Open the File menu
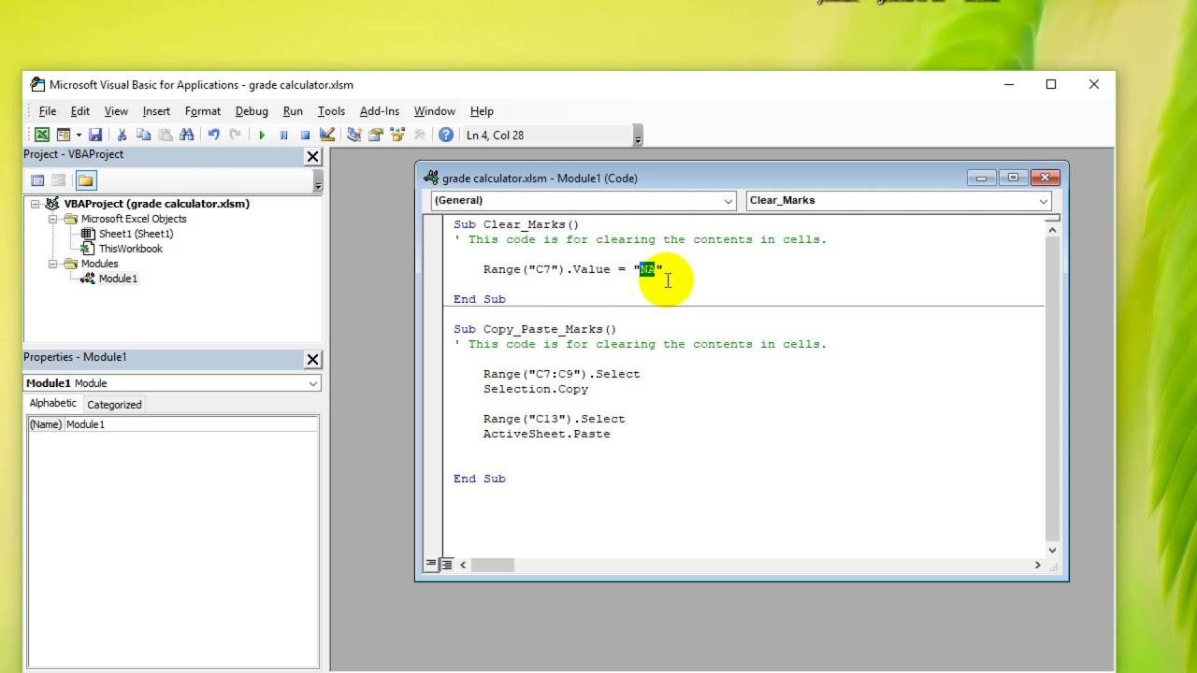Viewport: 1197px width, 673px height. pyautogui.click(x=48, y=111)
